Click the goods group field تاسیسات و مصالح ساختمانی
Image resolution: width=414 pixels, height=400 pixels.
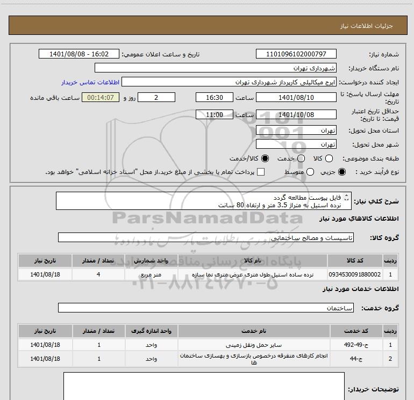tap(206, 237)
